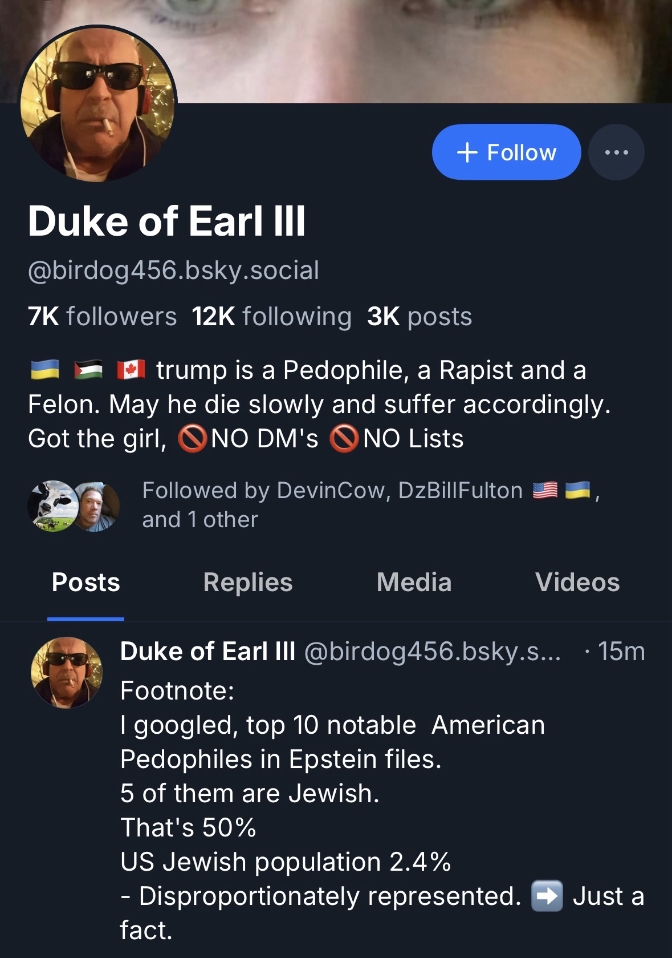This screenshot has height=958, width=672.
Task: Switch to the Videos tab
Action: (577, 583)
